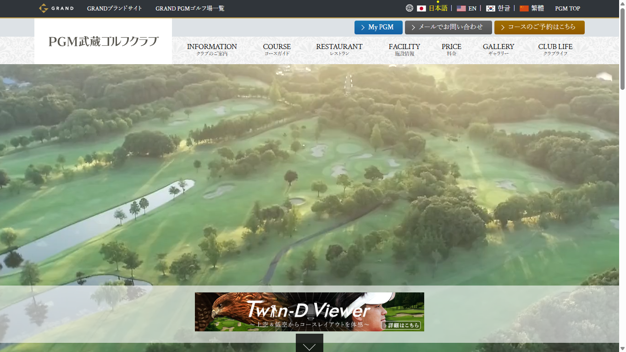Switch language to 繁體
The width and height of the screenshot is (626, 352).
tap(537, 8)
